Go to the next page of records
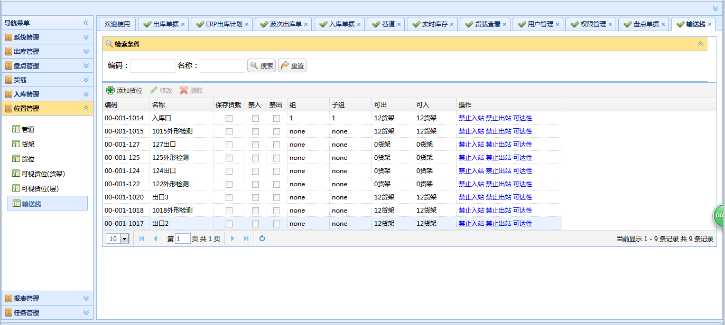 [233, 238]
